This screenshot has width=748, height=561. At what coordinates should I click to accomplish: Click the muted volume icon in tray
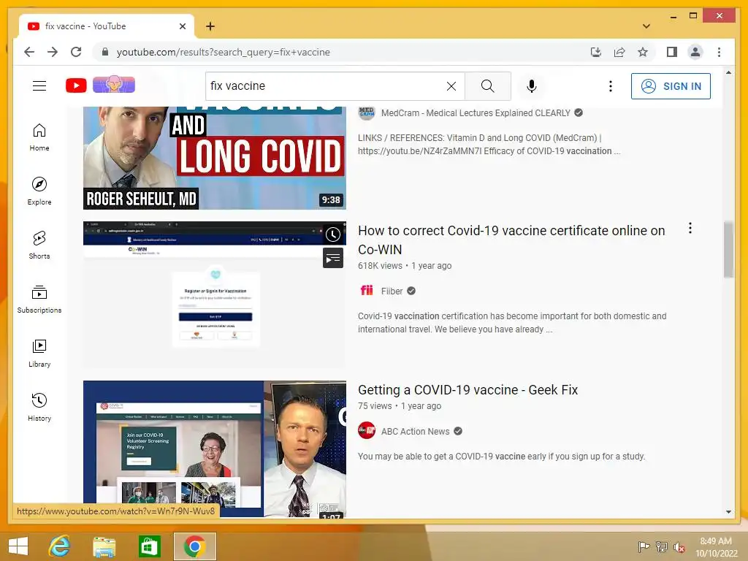679,547
